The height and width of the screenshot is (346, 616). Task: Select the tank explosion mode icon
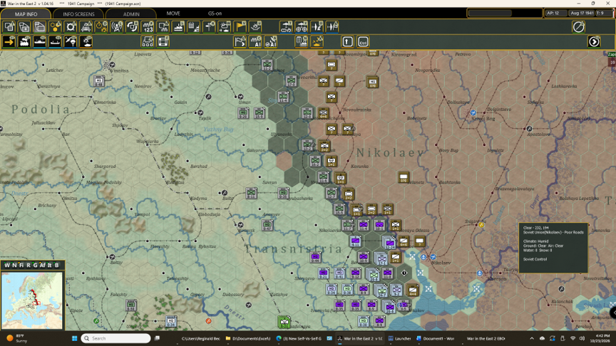(x=86, y=41)
